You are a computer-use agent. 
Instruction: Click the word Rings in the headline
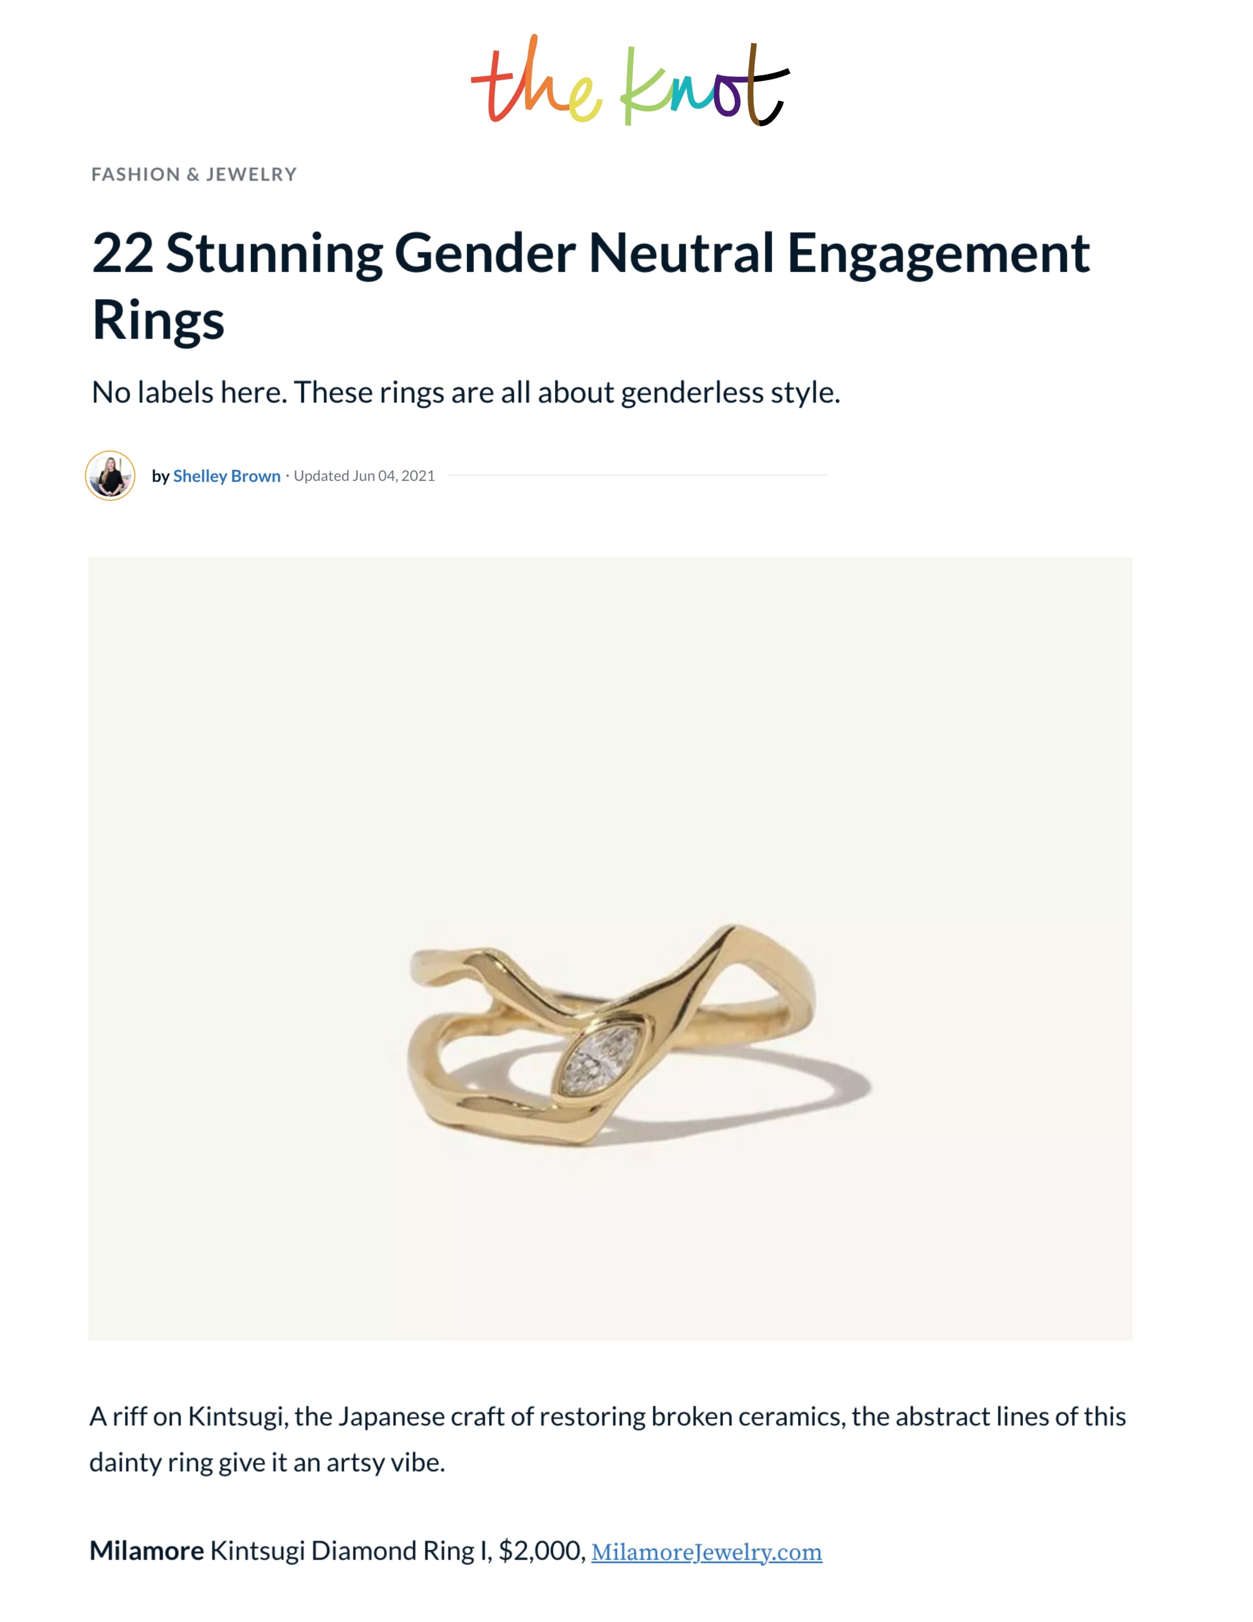tap(158, 321)
